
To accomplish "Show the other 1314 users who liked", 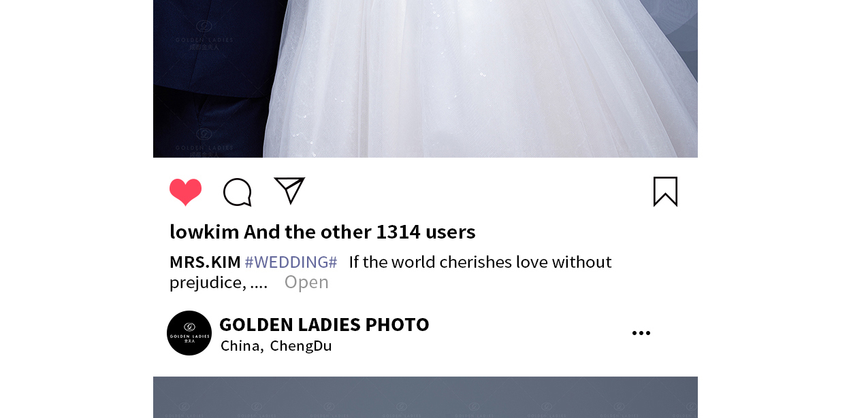I will (359, 232).
